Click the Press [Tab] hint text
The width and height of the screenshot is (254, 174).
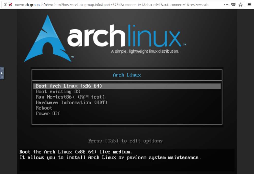tap(125, 141)
